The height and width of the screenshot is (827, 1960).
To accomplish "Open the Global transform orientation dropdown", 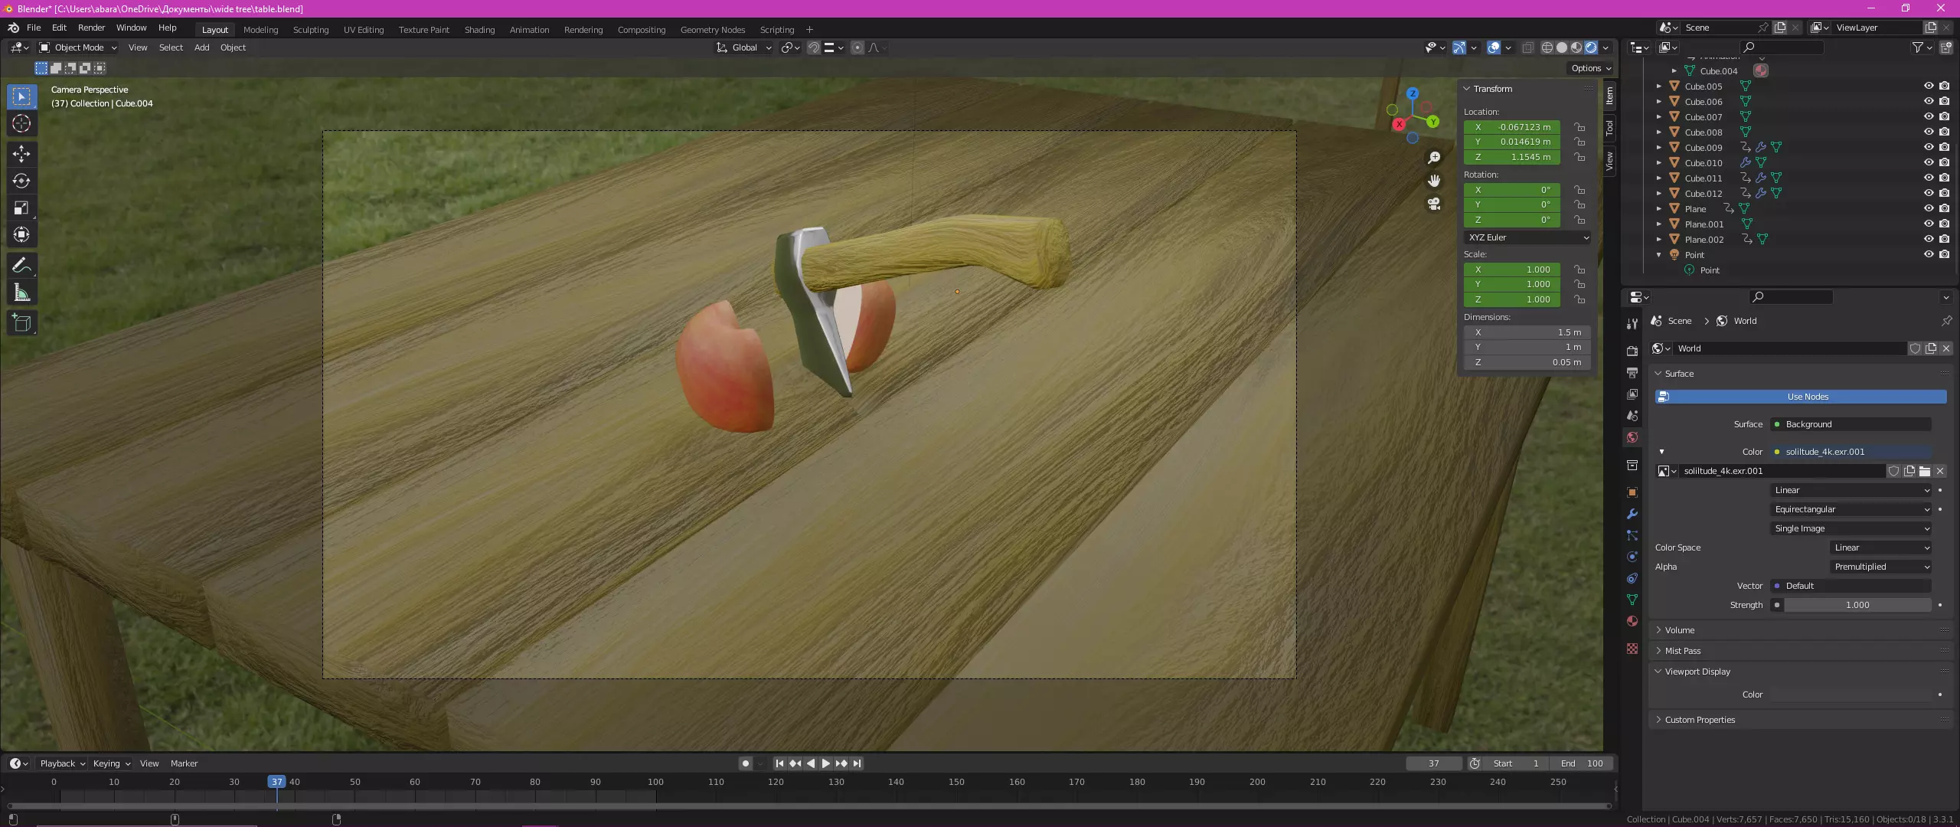I will click(744, 47).
